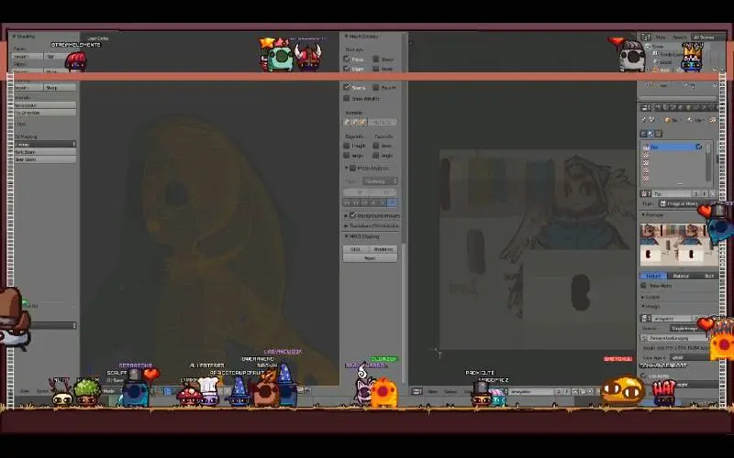Switch to the Material preview tab

click(682, 275)
